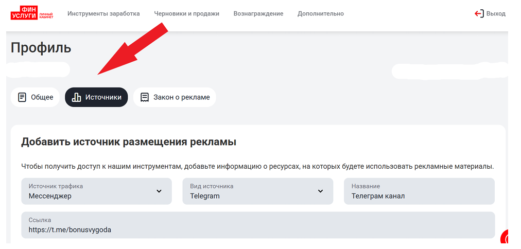The width and height of the screenshot is (521, 249).
Task: Click the bar chart icon on Источники
Action: (76, 97)
